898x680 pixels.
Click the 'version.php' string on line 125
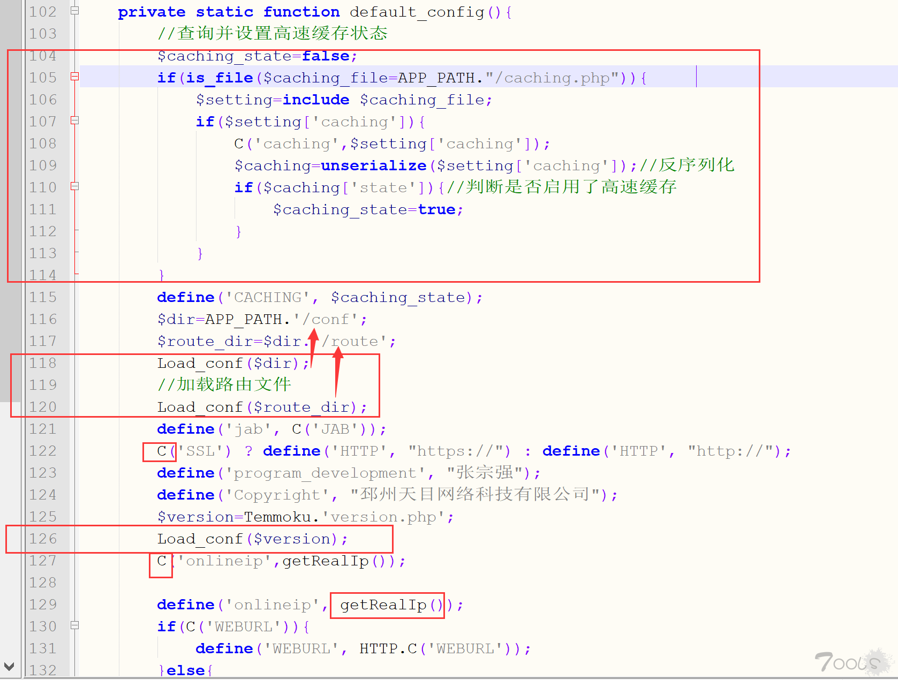383,517
